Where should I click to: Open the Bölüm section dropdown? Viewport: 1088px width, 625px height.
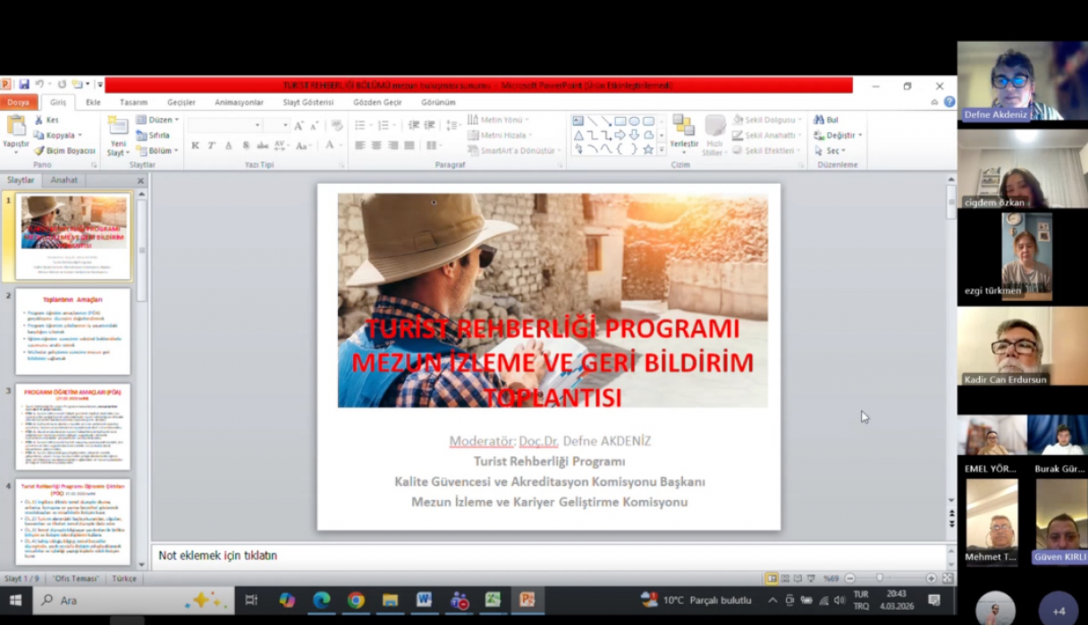163,151
